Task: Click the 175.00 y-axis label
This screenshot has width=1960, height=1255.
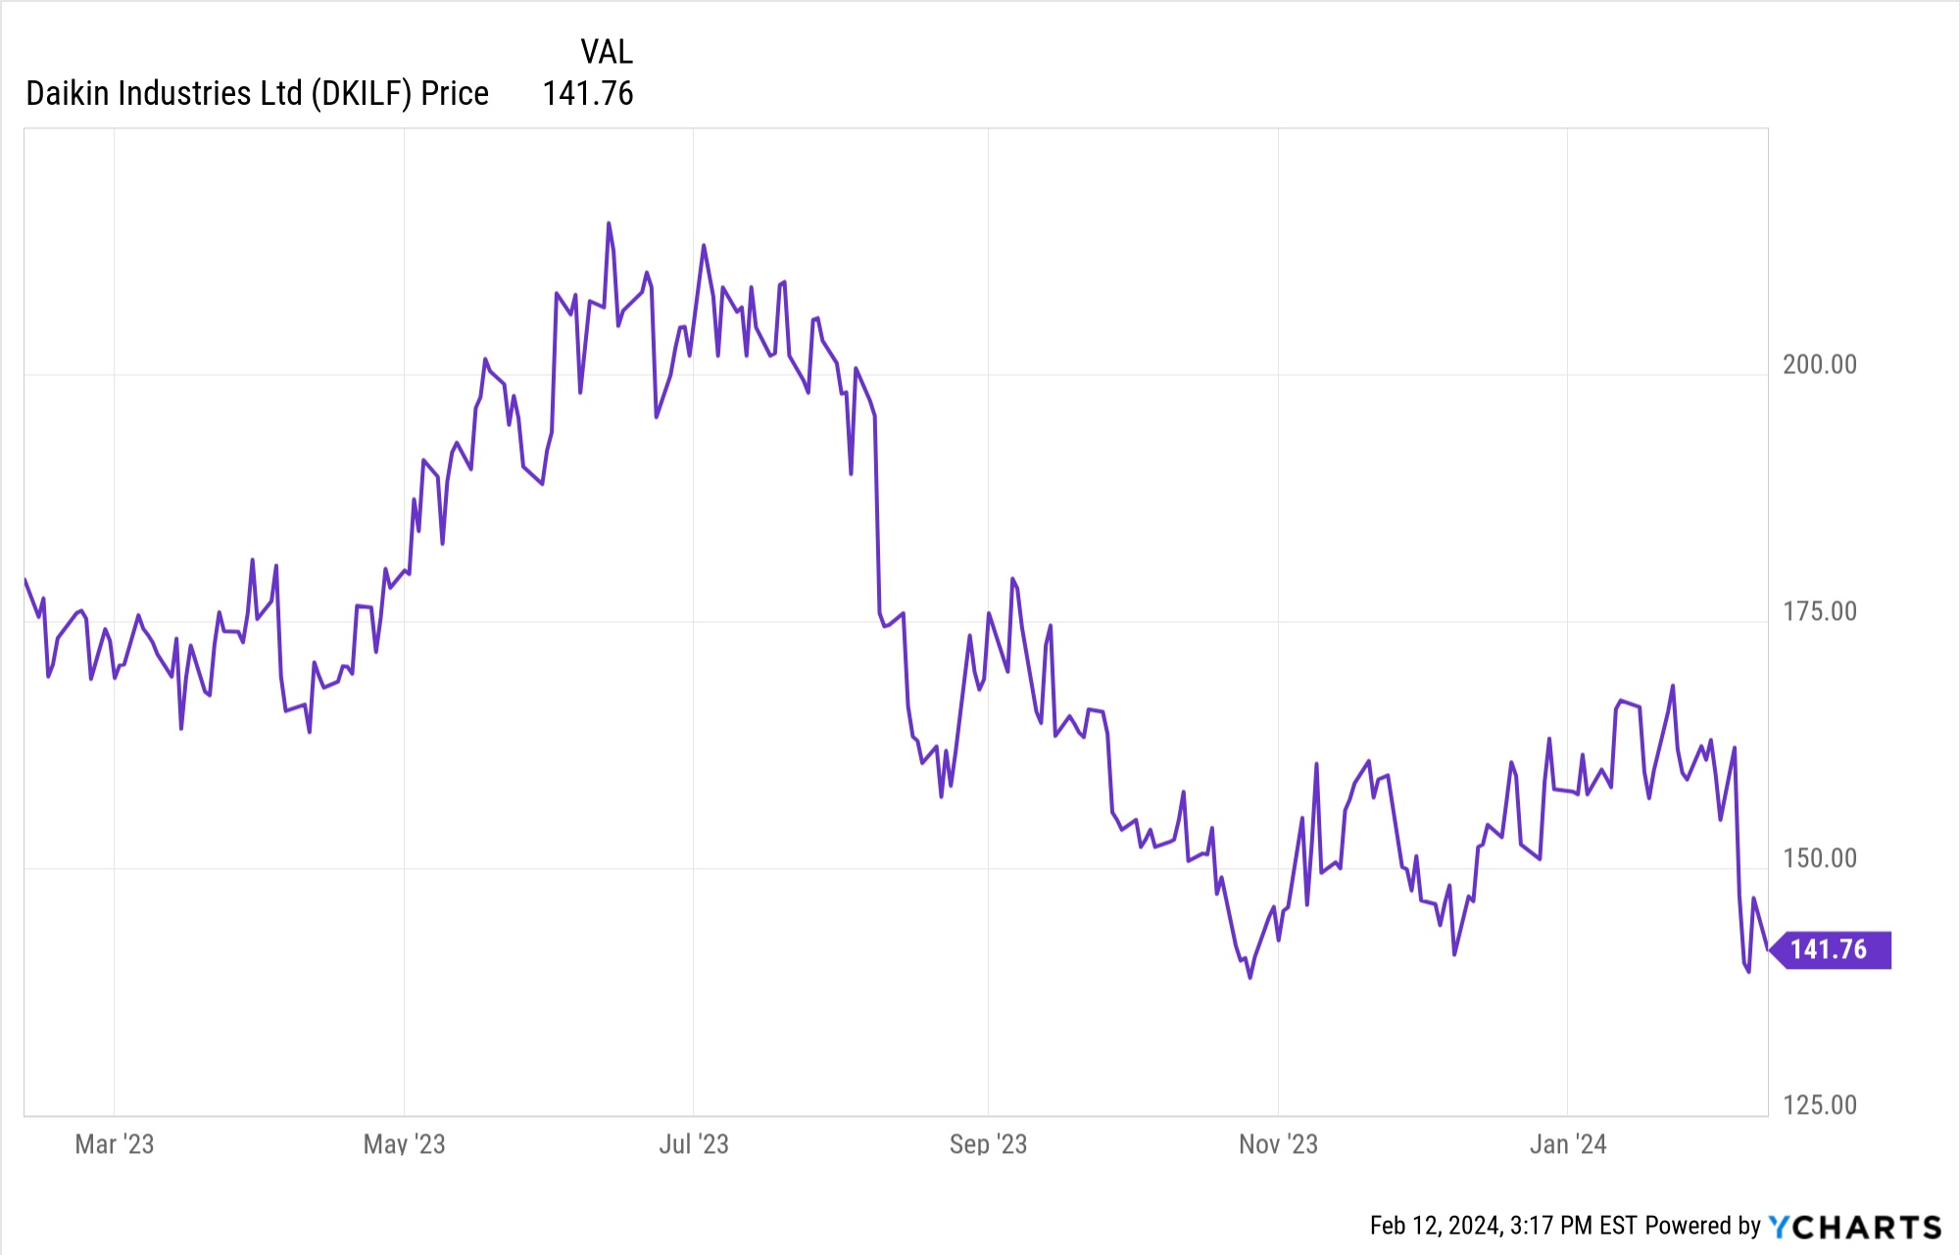Action: [x=1820, y=611]
